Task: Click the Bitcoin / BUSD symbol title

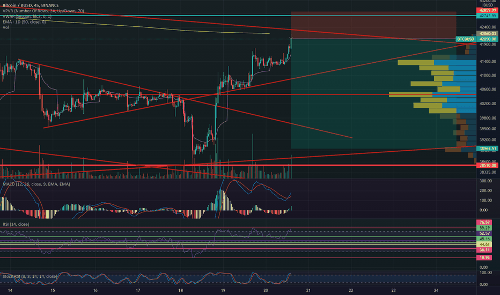Action: point(31,5)
